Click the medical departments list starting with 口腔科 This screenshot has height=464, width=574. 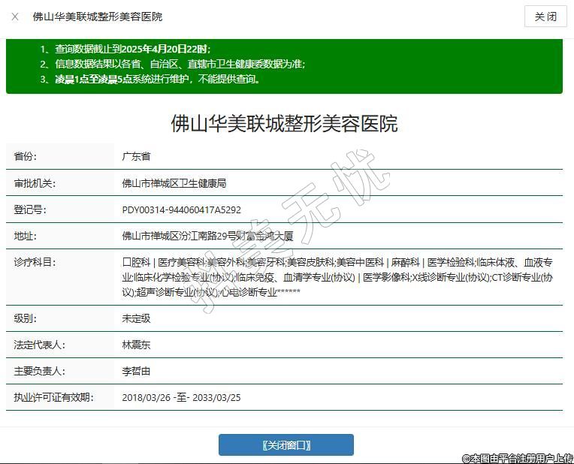point(337,276)
